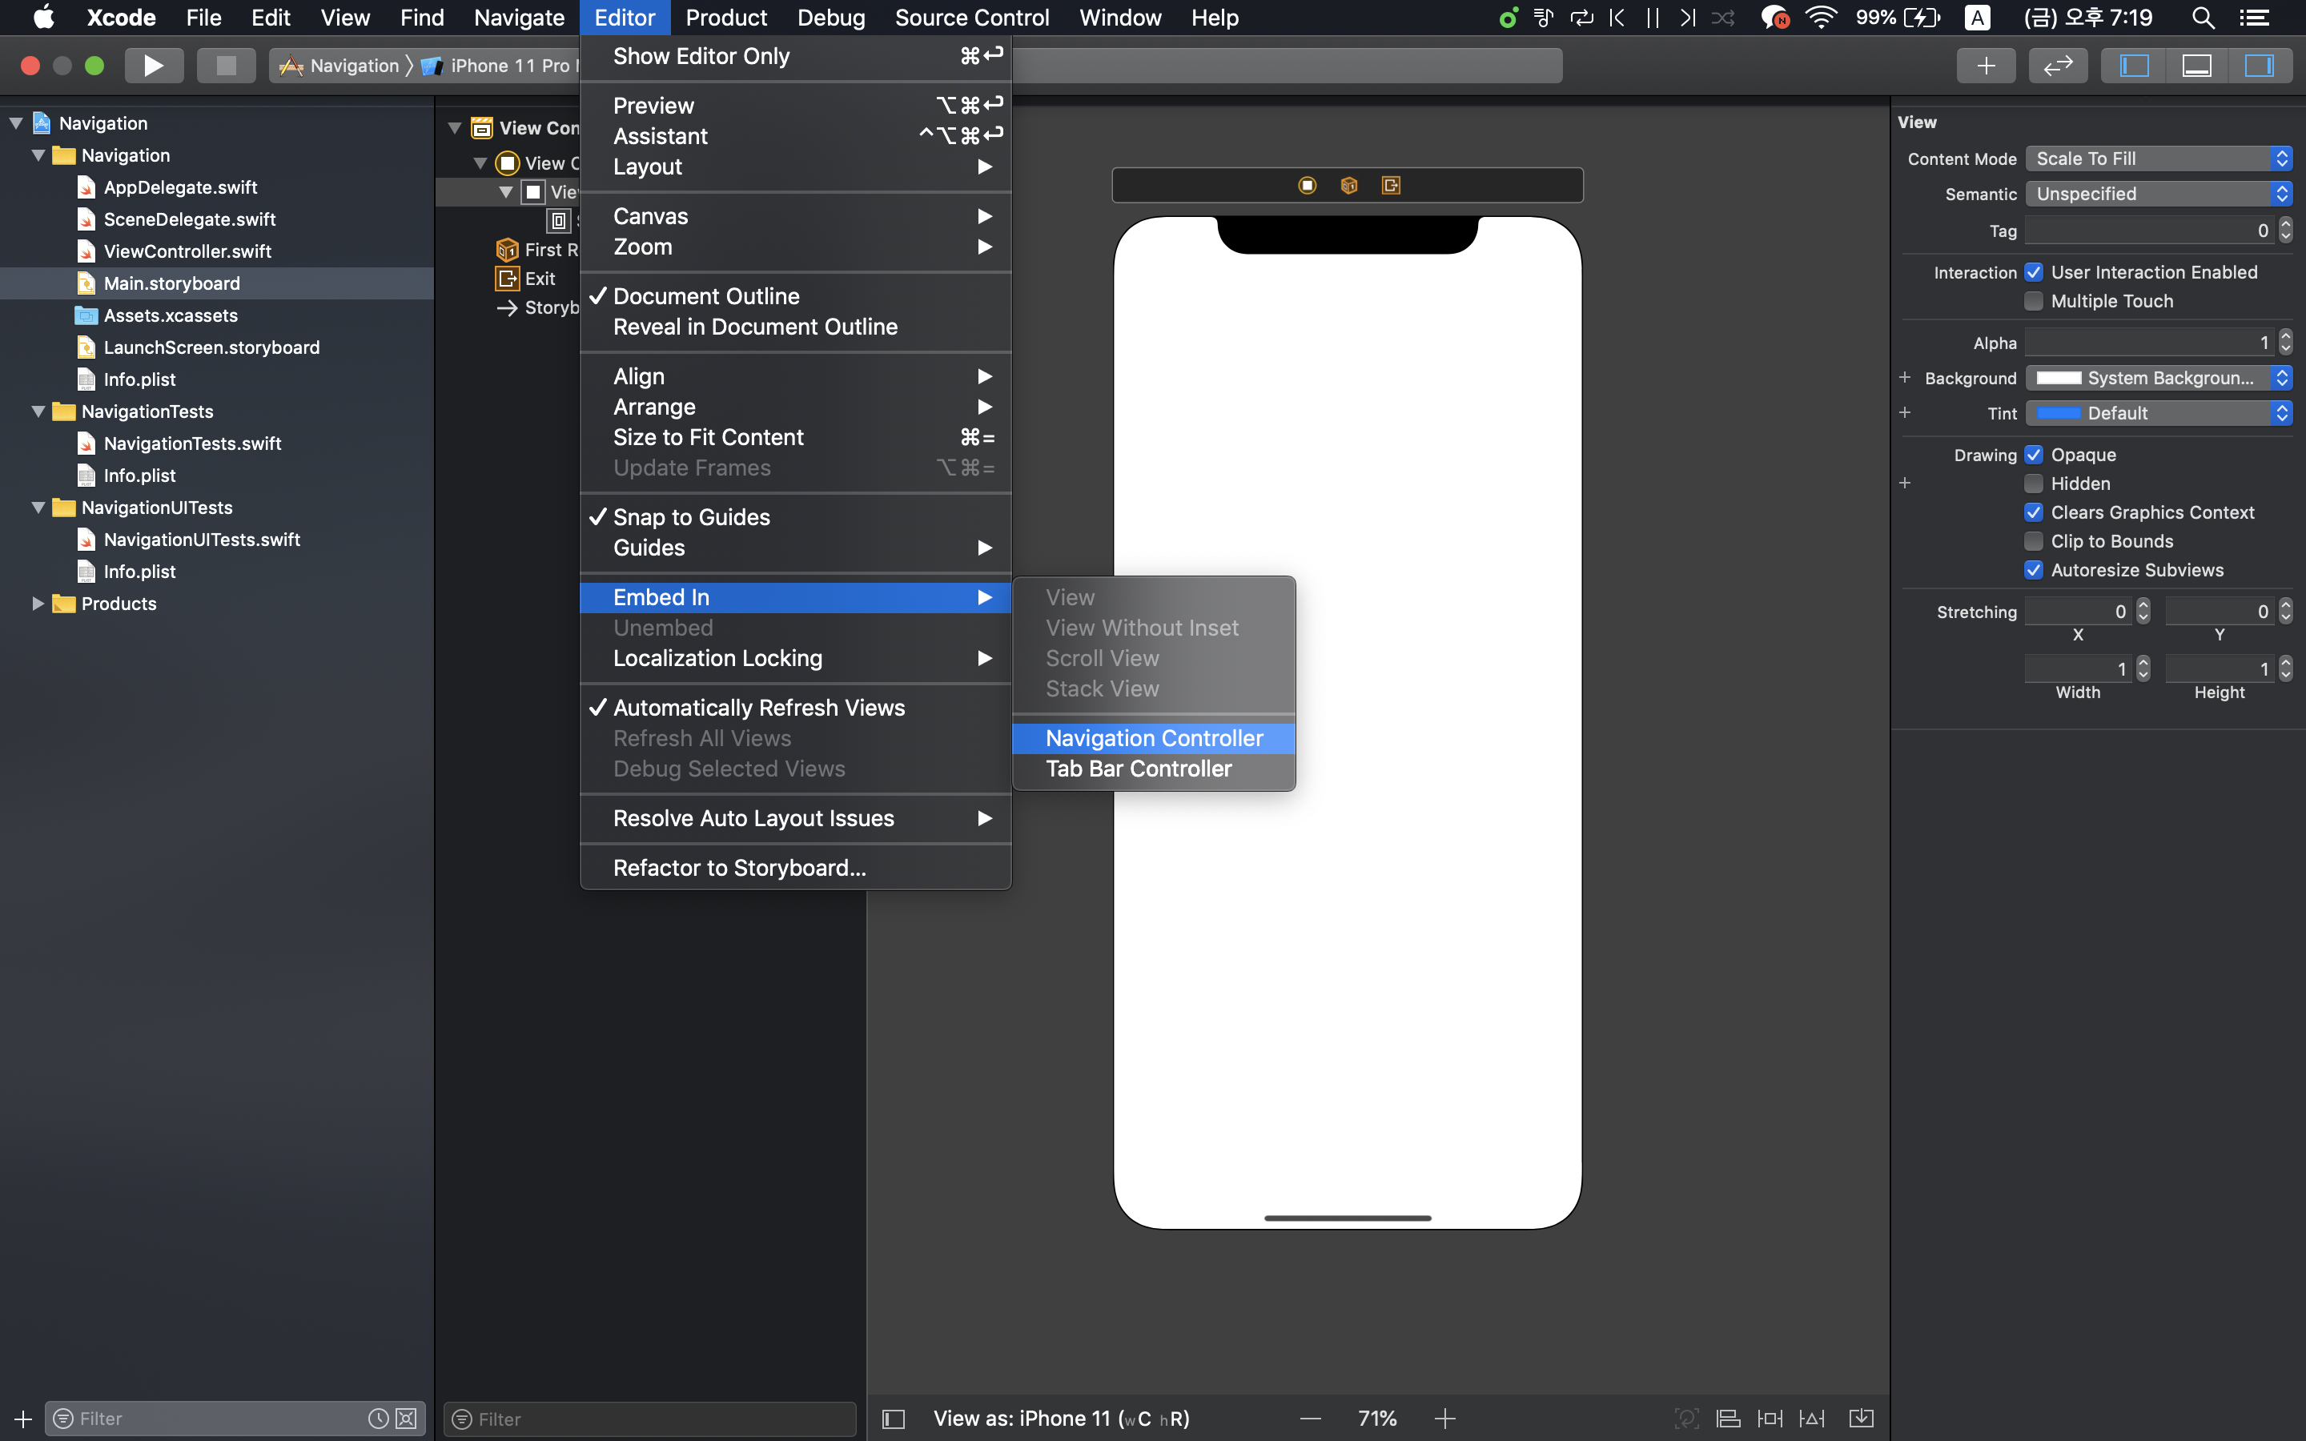Expand the Products folder
Screen dimensions: 2306x1441
coord(38,604)
